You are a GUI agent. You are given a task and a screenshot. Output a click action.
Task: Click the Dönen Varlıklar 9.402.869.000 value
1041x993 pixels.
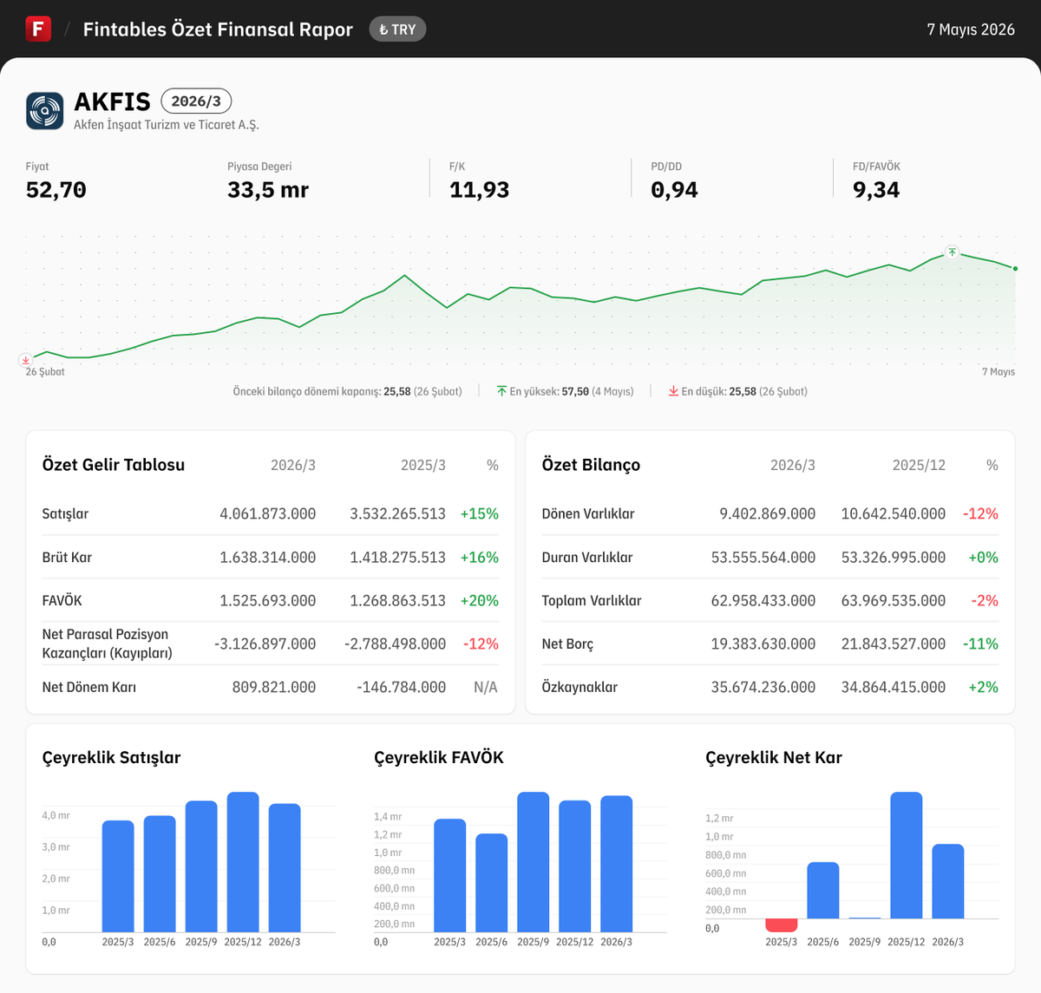[x=768, y=513]
